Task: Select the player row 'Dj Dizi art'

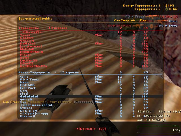Action: (x=90, y=111)
